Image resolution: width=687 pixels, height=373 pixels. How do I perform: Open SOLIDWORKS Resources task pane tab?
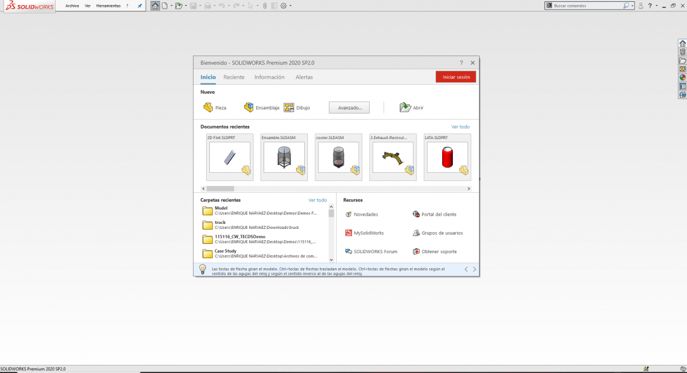683,43
